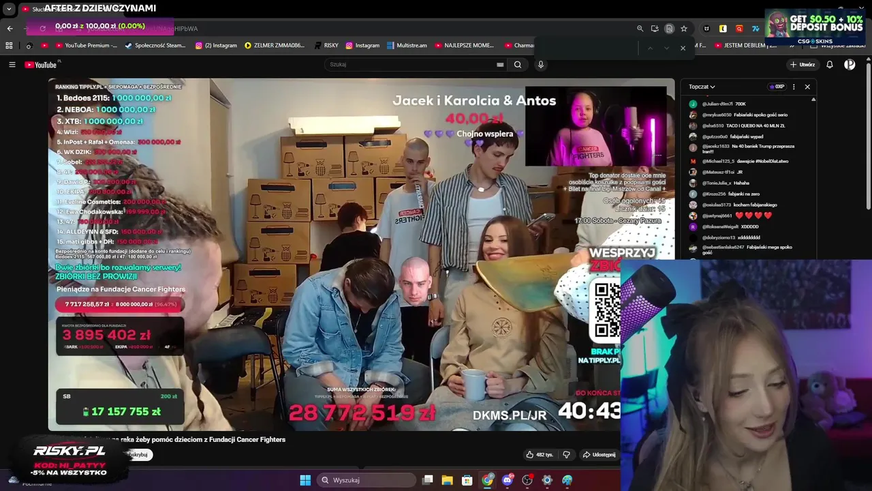Image resolution: width=872 pixels, height=491 pixels.
Task: Jump to next find result arrow
Action: pos(666,48)
